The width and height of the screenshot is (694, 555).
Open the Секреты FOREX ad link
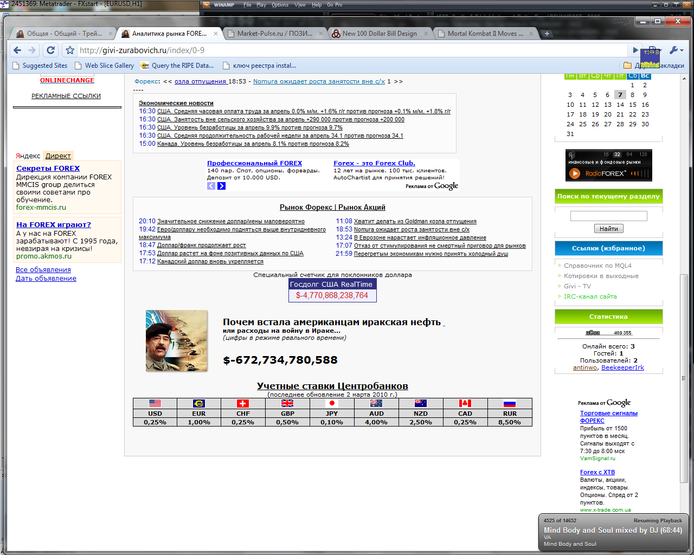[48, 169]
